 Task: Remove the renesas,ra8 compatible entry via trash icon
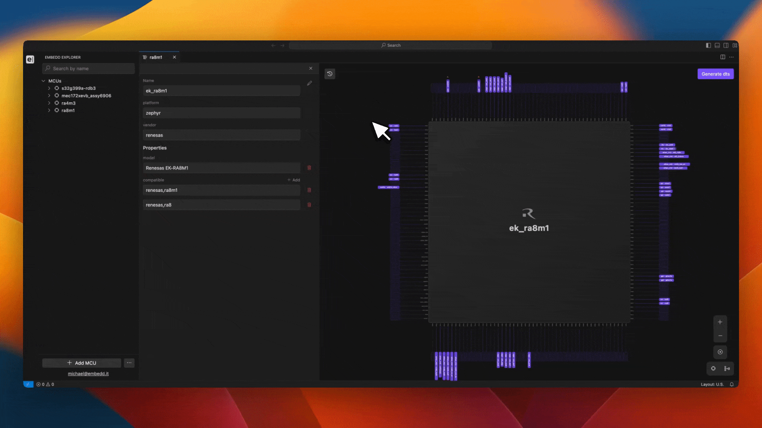point(309,205)
